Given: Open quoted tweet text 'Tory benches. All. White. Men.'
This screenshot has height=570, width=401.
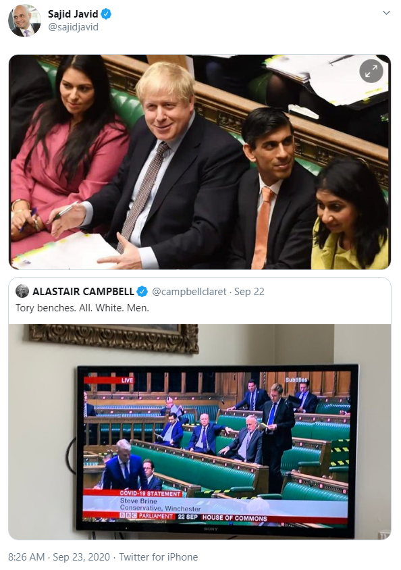Looking at the screenshot, I should 82,308.
